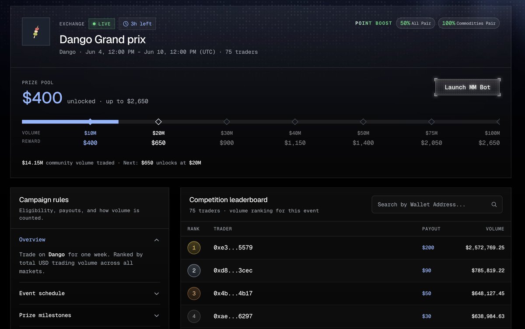This screenshot has height=329, width=525.
Task: Click the Dango Grand prix title
Action: [x=102, y=39]
